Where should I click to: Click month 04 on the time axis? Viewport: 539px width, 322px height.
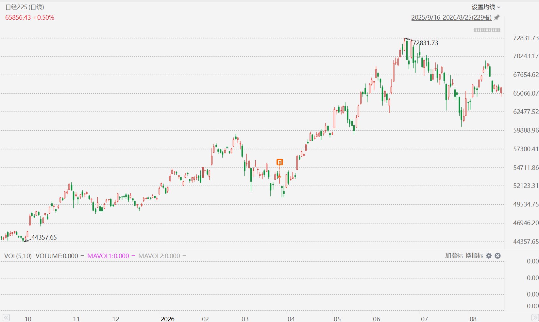tap(291, 319)
